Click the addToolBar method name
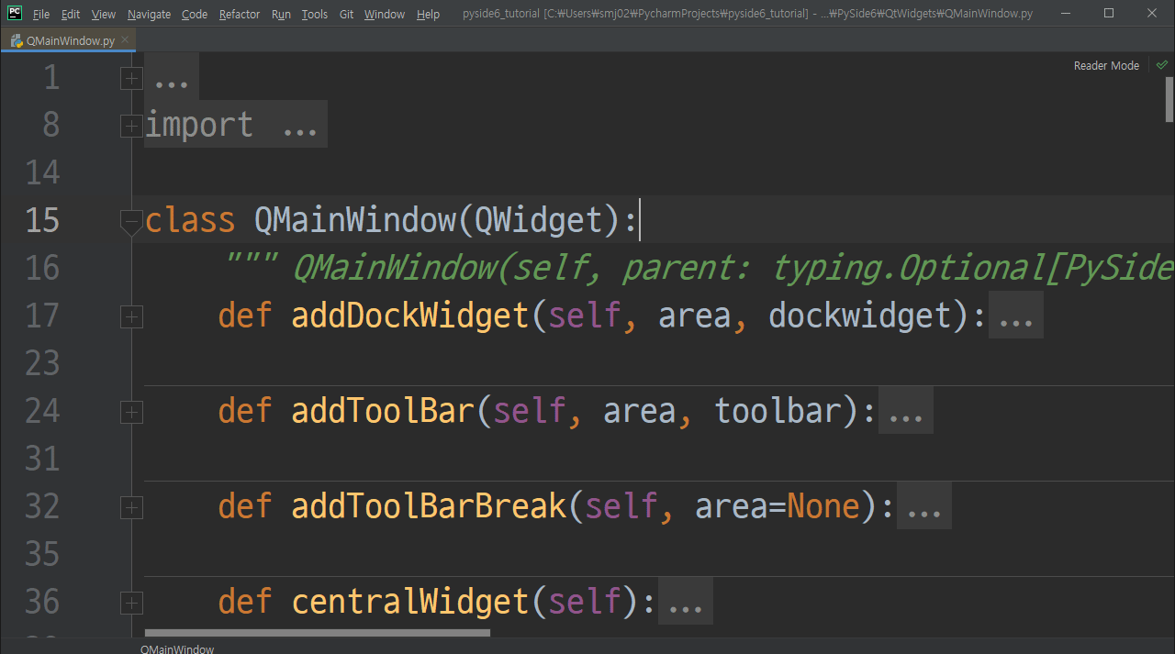This screenshot has height=654, width=1175. tap(383, 411)
